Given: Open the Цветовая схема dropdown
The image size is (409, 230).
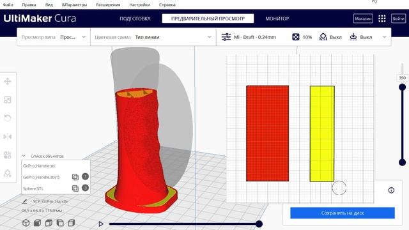Looking at the screenshot, I should [153, 37].
